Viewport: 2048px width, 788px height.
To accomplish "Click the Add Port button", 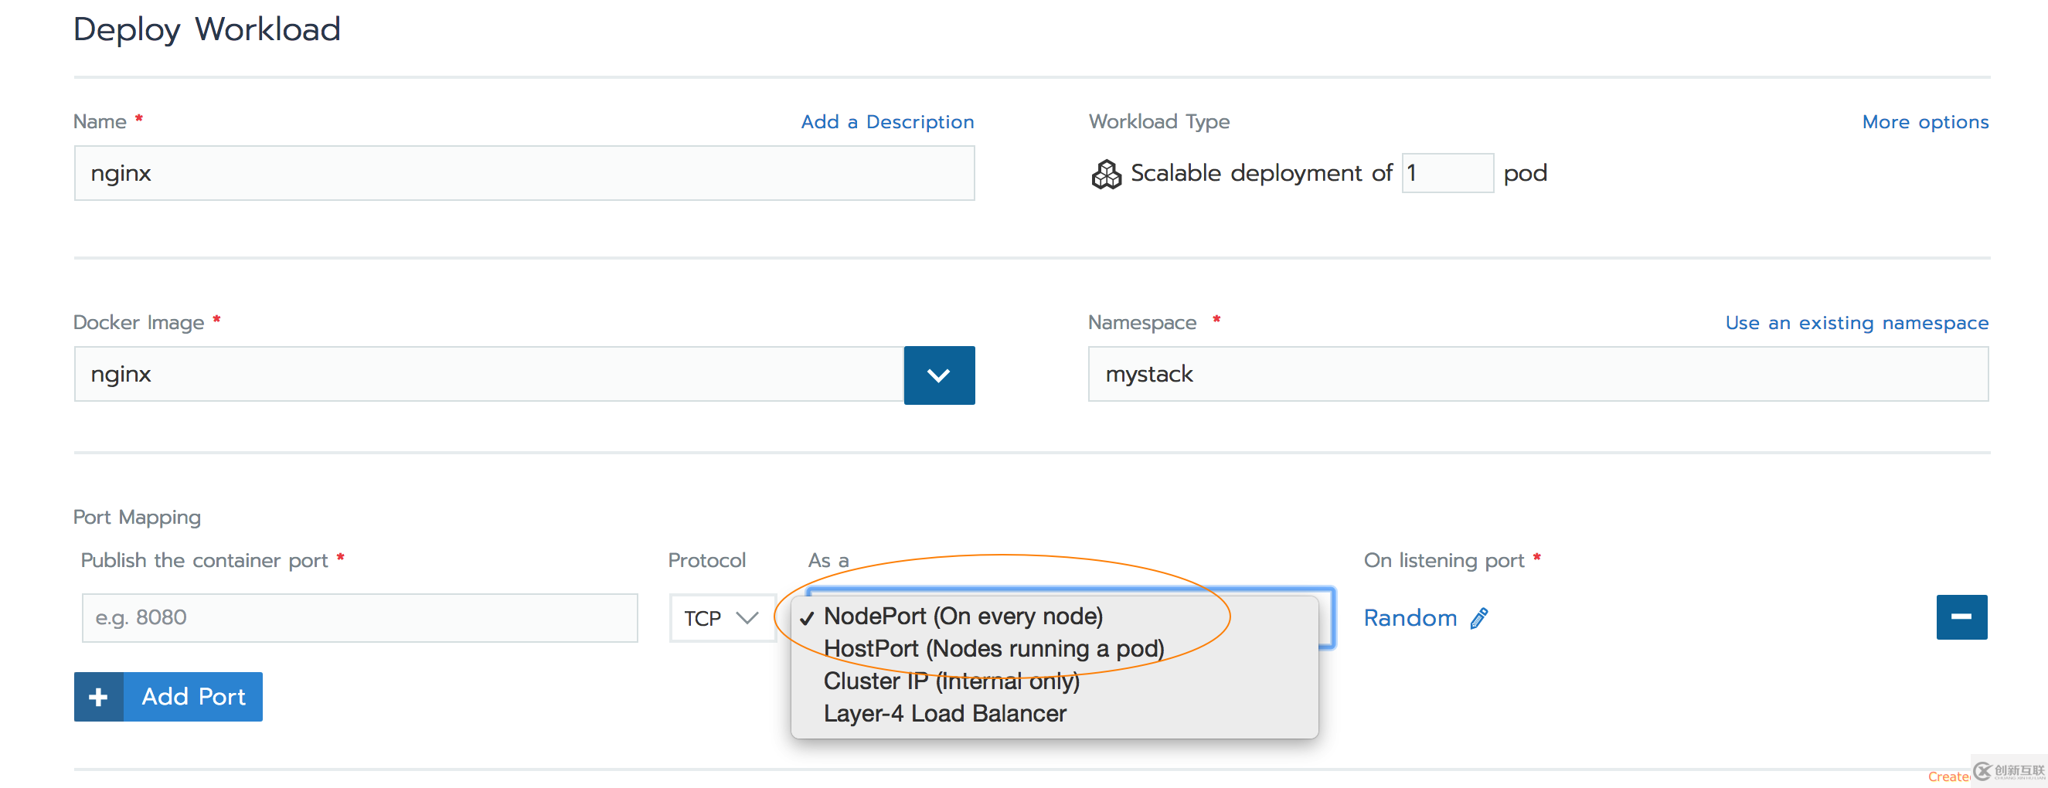I will pos(168,697).
